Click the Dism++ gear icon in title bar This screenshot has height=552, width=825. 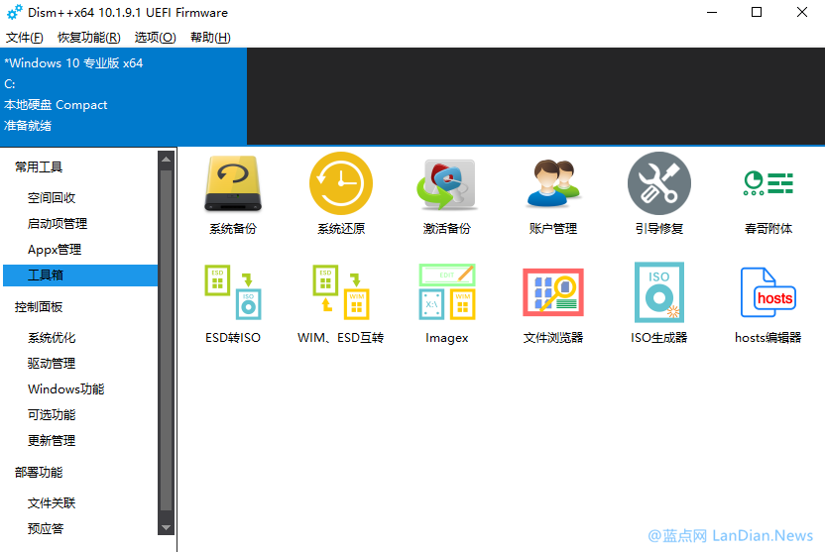[x=14, y=12]
